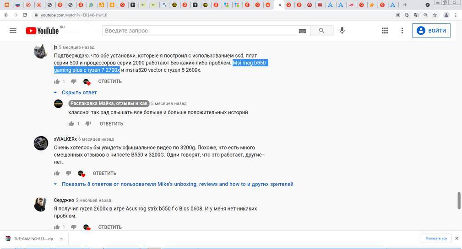
Task: Open the 'Распаковка Майка' channel name badge
Action: (109, 103)
